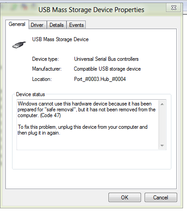Click the device status scroll down arrow
The height and width of the screenshot is (211, 187).
(162, 145)
